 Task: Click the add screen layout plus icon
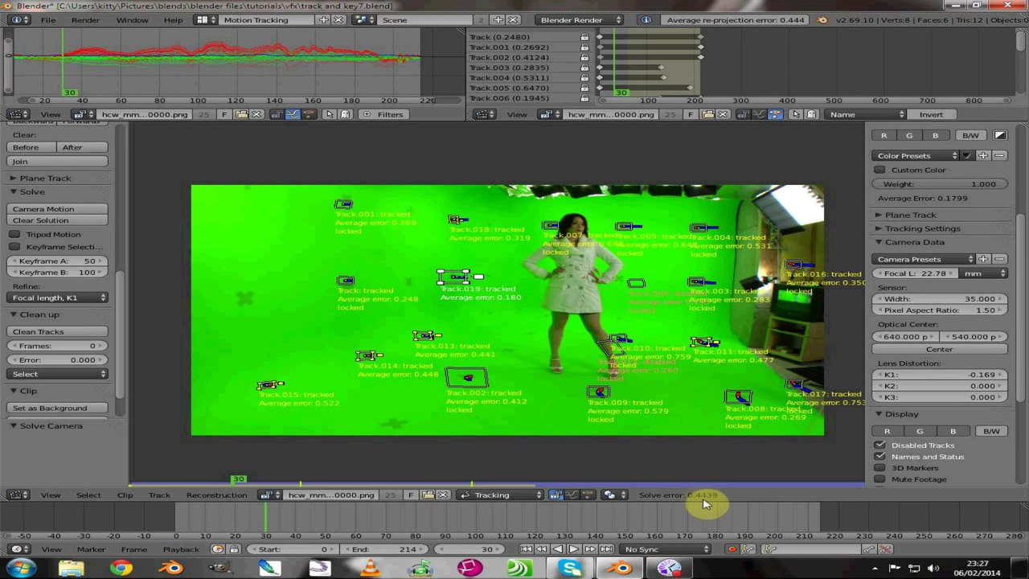[324, 19]
